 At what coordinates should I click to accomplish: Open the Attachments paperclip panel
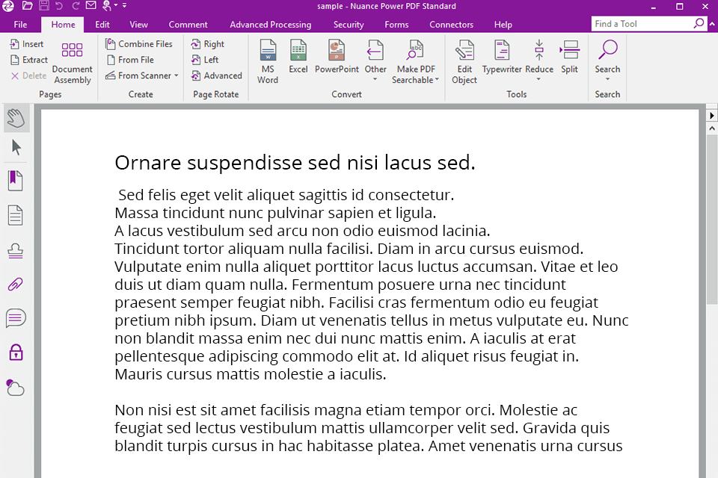(x=15, y=285)
